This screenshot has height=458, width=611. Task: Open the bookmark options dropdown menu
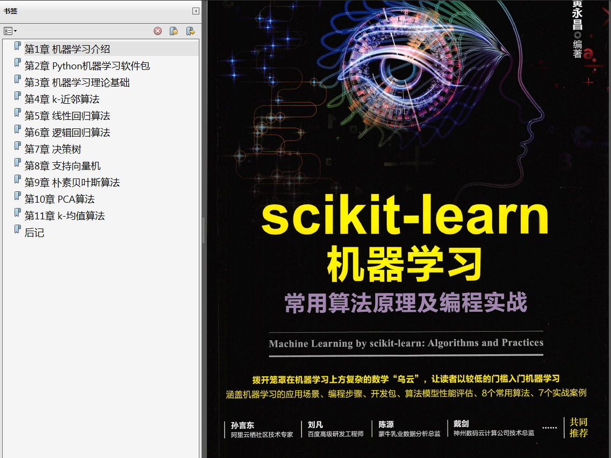tap(10, 31)
